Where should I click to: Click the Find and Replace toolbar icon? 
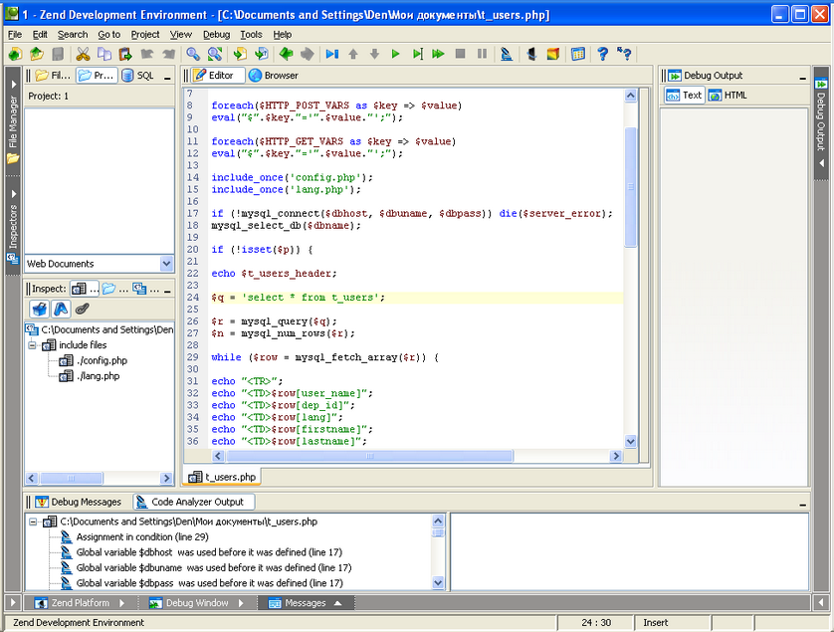point(214,54)
